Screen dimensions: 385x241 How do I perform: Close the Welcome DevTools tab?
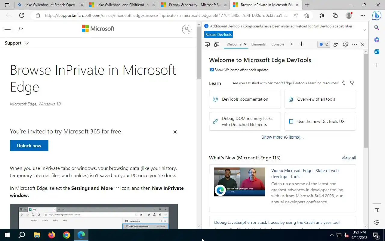coord(245,44)
